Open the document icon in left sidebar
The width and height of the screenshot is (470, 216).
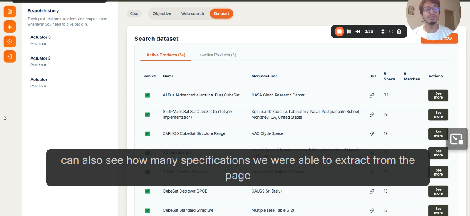tap(10, 11)
